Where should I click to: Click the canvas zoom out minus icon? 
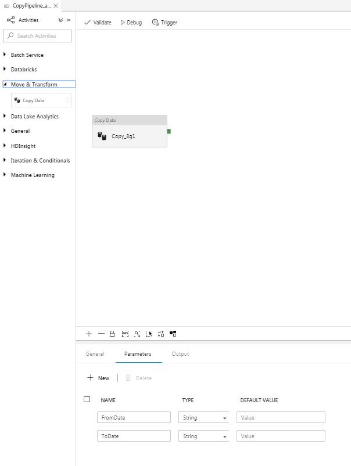[x=101, y=334]
